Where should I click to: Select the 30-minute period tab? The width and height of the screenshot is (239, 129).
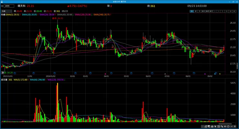(x=230, y=11)
